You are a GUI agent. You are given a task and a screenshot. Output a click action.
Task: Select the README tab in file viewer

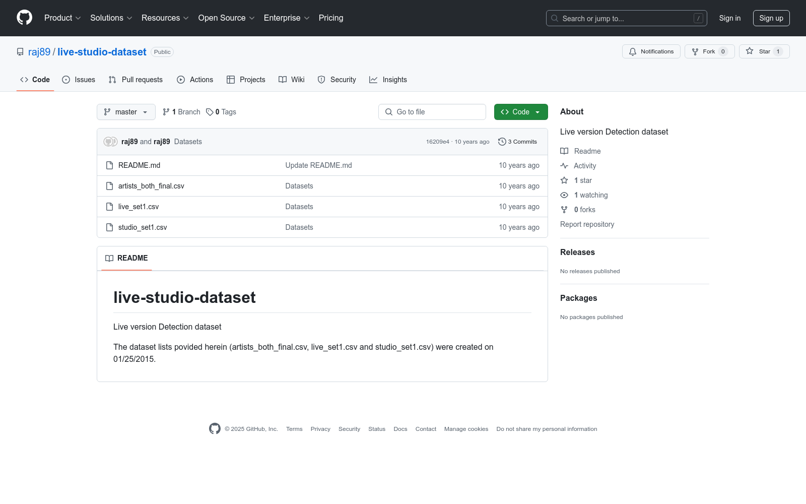coord(126,258)
